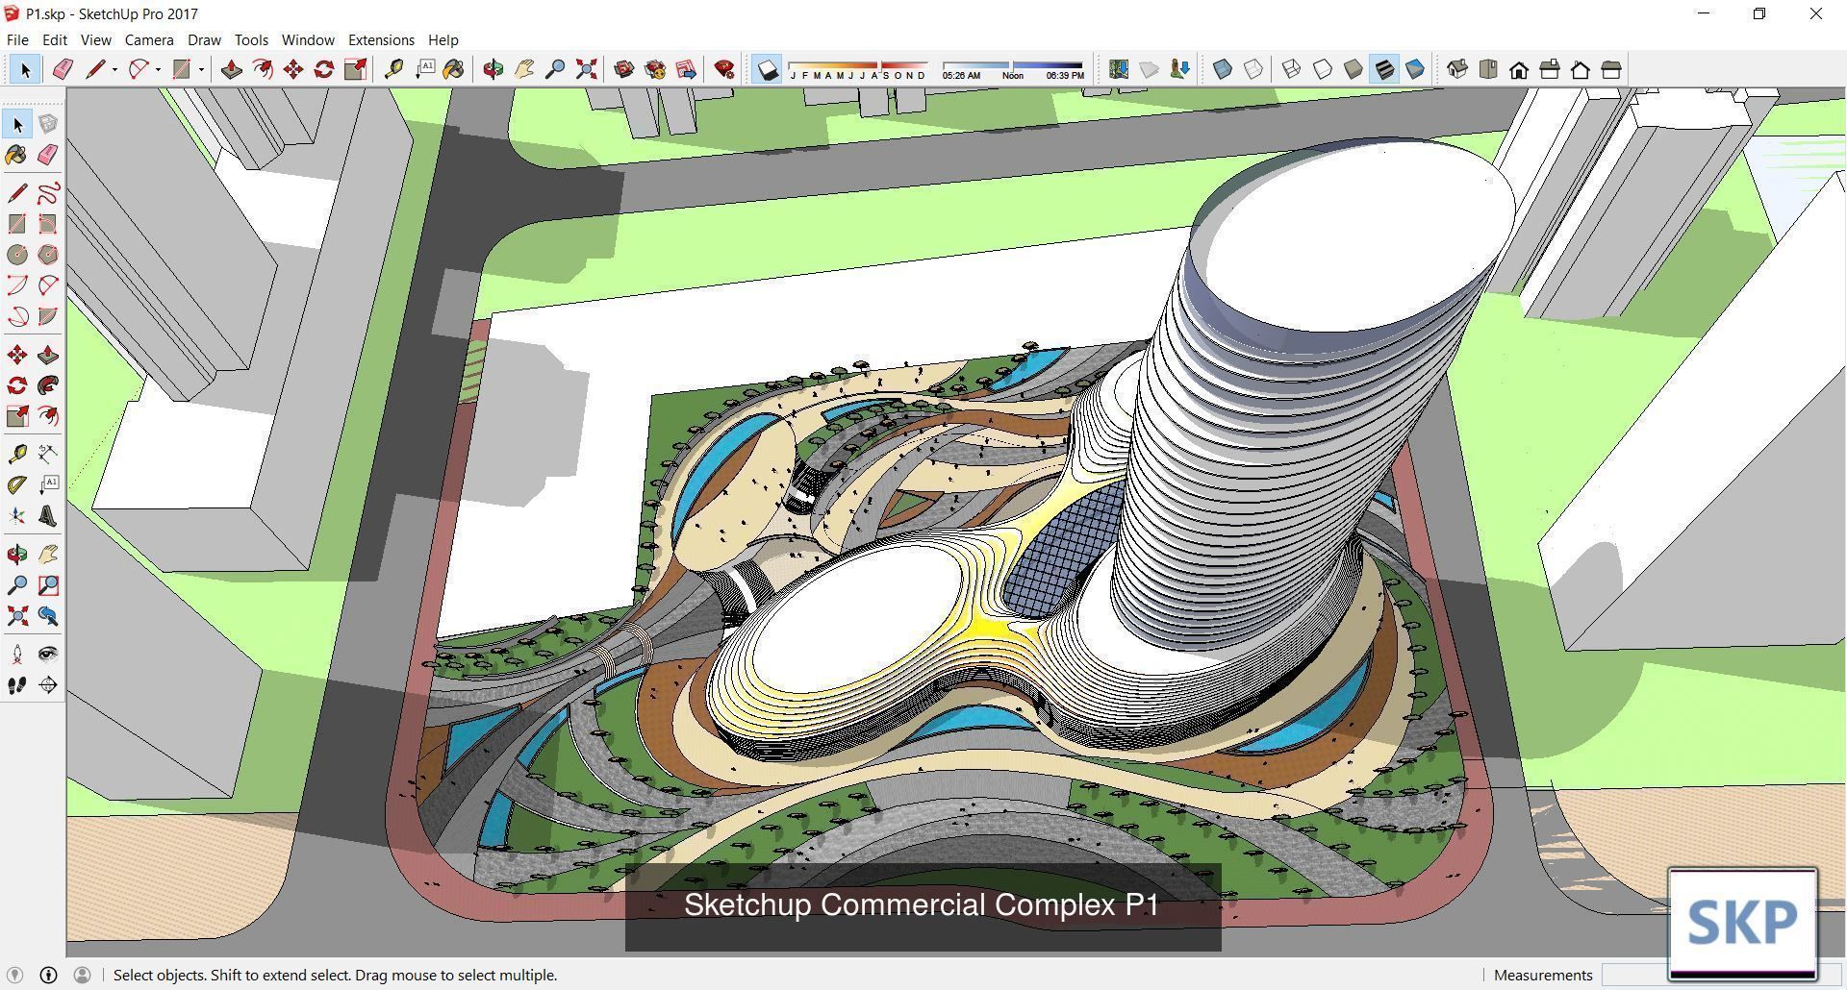The width and height of the screenshot is (1847, 990).
Task: Enable Wireframe face style
Action: pos(1292,69)
